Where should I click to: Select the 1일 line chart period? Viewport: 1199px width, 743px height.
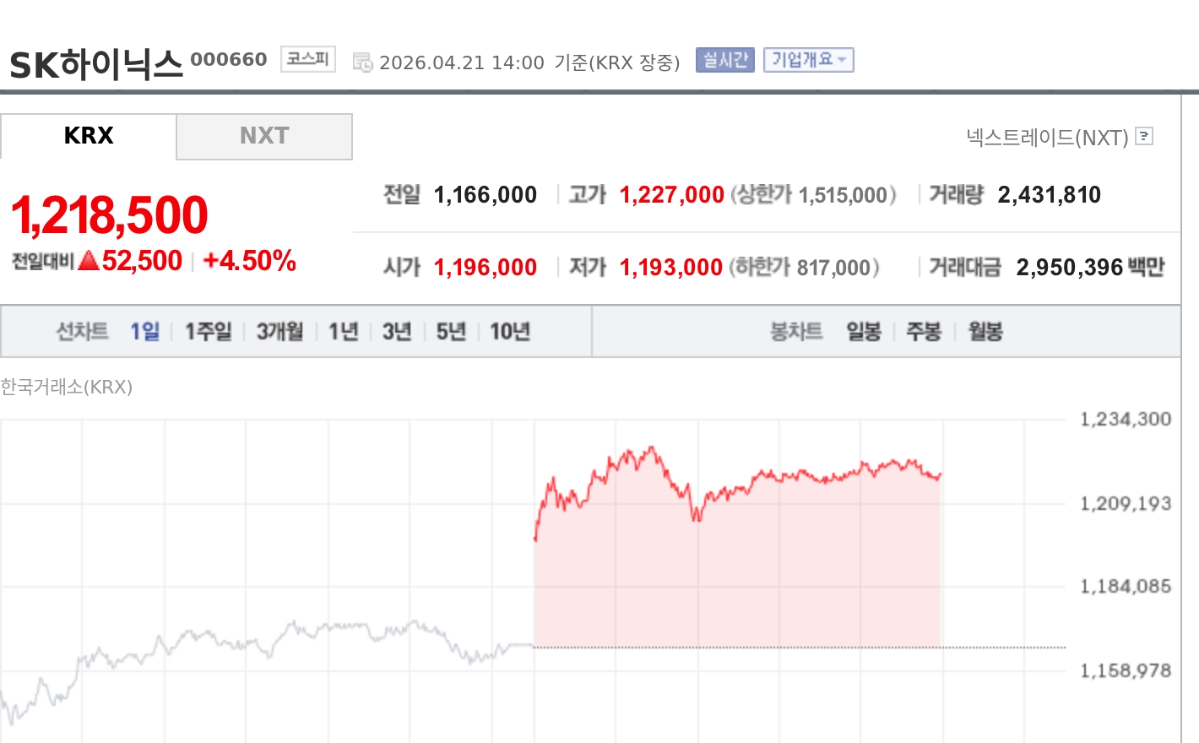tap(144, 332)
